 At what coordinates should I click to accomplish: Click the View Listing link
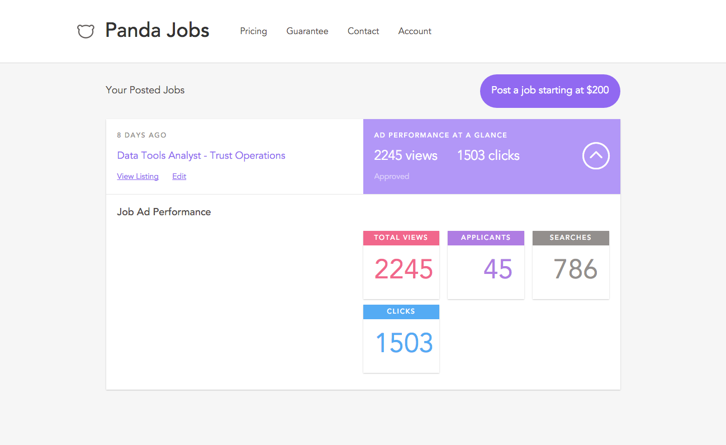click(x=137, y=177)
